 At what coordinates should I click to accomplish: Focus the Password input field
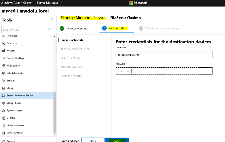pos(164,71)
